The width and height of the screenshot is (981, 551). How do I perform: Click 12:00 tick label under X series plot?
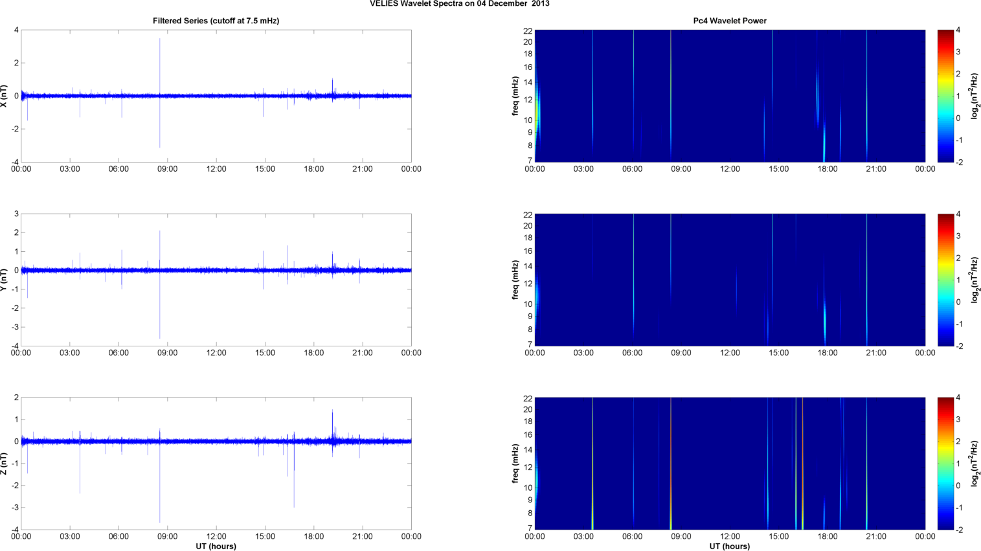point(216,169)
